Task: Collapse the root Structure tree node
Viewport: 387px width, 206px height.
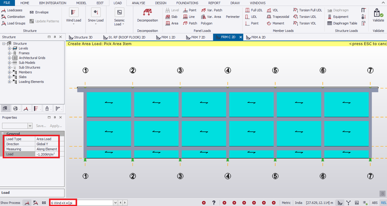Action: 4,43
